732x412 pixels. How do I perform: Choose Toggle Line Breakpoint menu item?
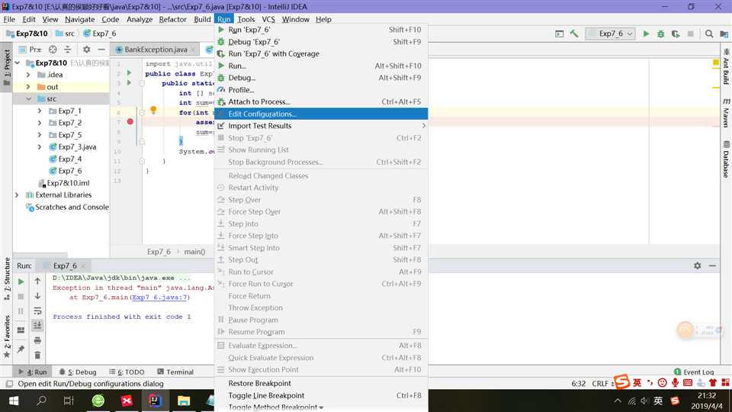pyautogui.click(x=321, y=395)
